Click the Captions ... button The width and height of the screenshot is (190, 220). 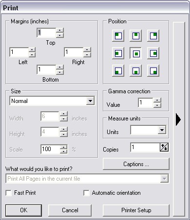click(136, 164)
